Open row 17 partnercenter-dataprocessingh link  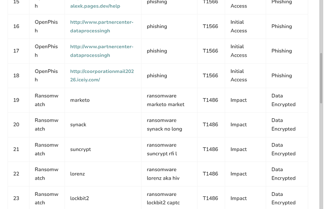101,51
